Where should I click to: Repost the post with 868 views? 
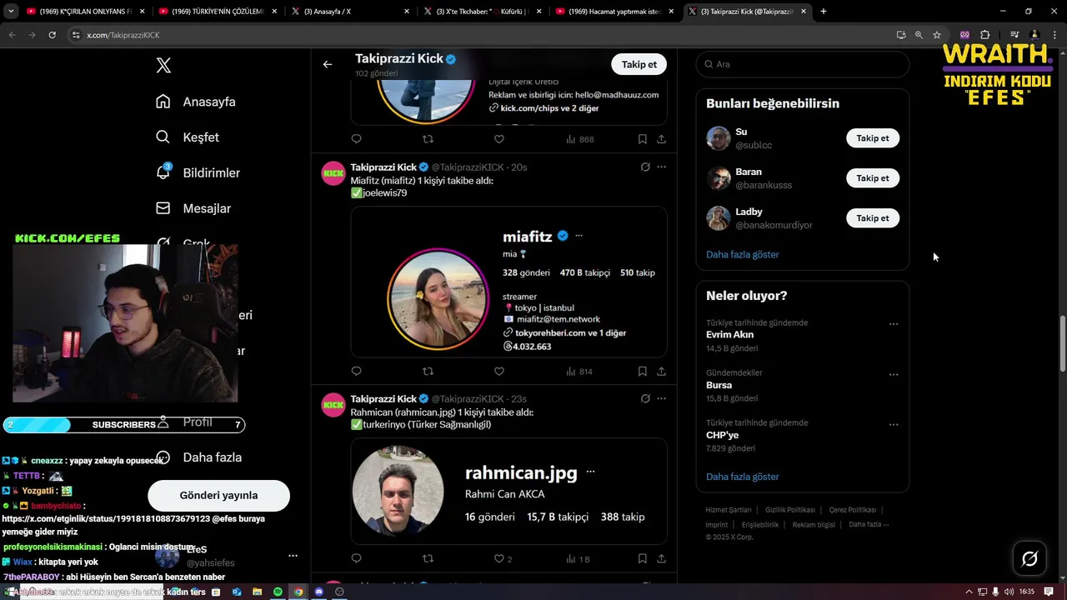(x=428, y=139)
